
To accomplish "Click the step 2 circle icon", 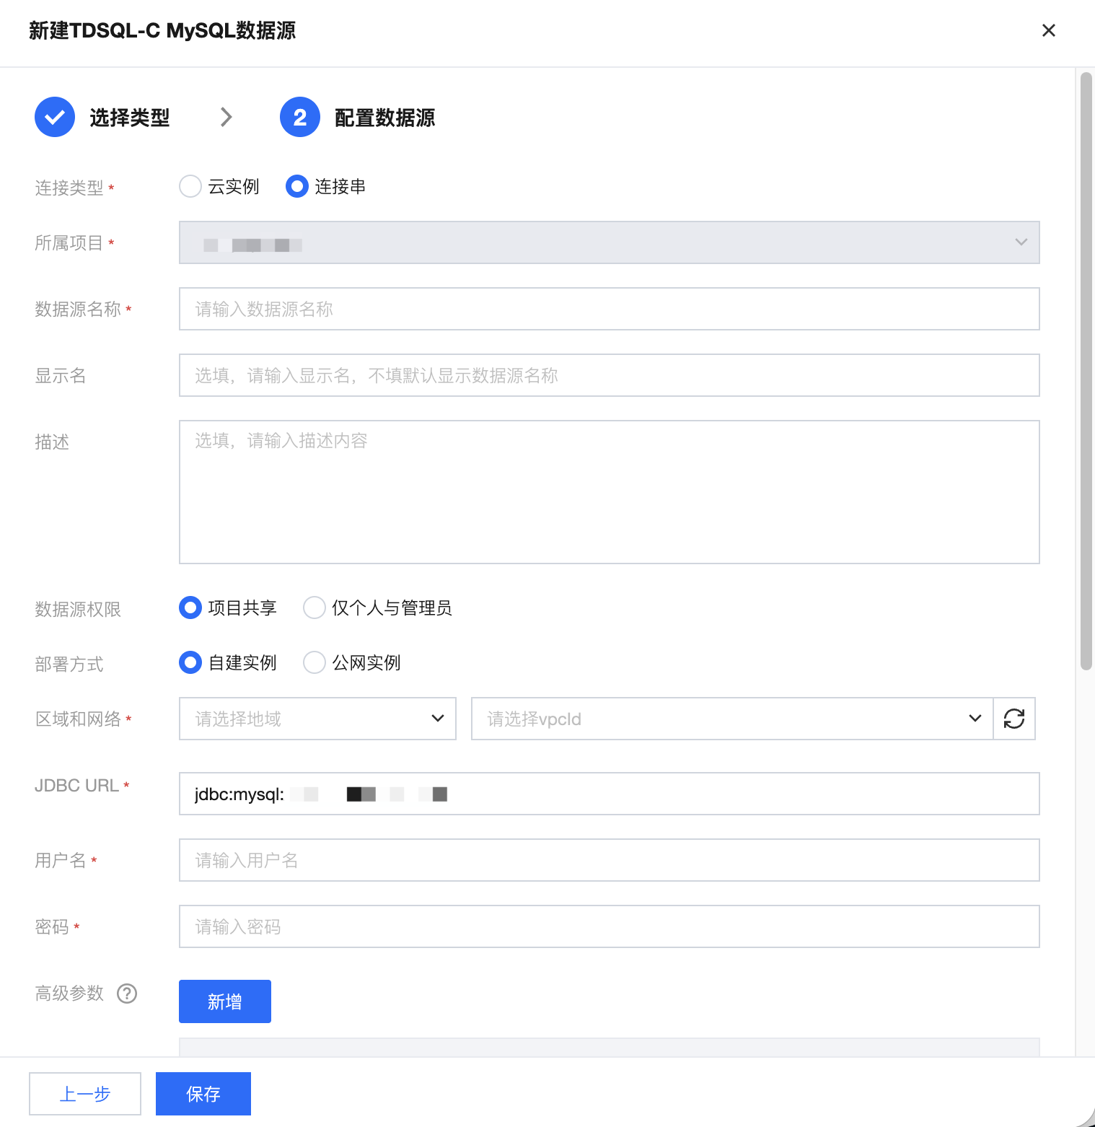I will [x=300, y=117].
